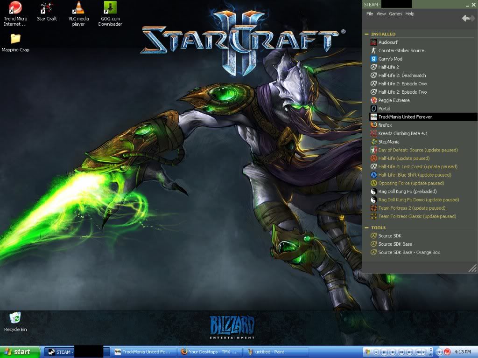Select the Source SDK Base tool entry
This screenshot has height=358, width=478.
click(x=391, y=244)
